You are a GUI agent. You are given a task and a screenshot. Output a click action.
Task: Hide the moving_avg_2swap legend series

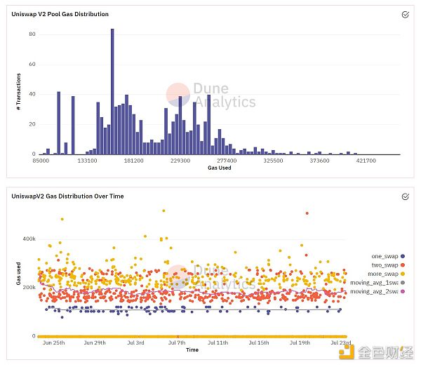click(x=377, y=291)
